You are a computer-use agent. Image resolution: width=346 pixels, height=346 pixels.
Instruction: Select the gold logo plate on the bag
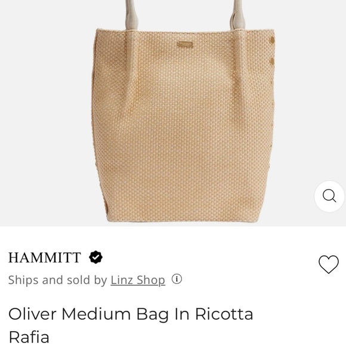point(185,44)
